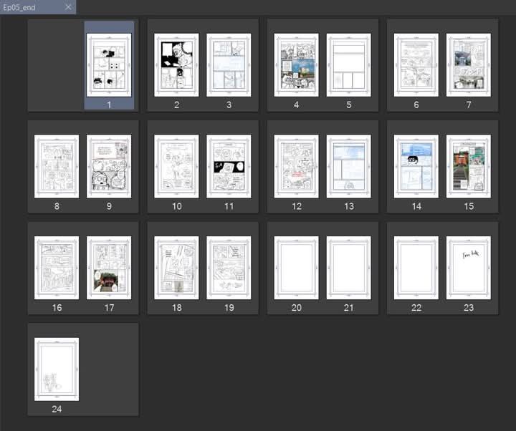Click page 15 thumbnail
Screen dimensions: 516x431
[468, 166]
